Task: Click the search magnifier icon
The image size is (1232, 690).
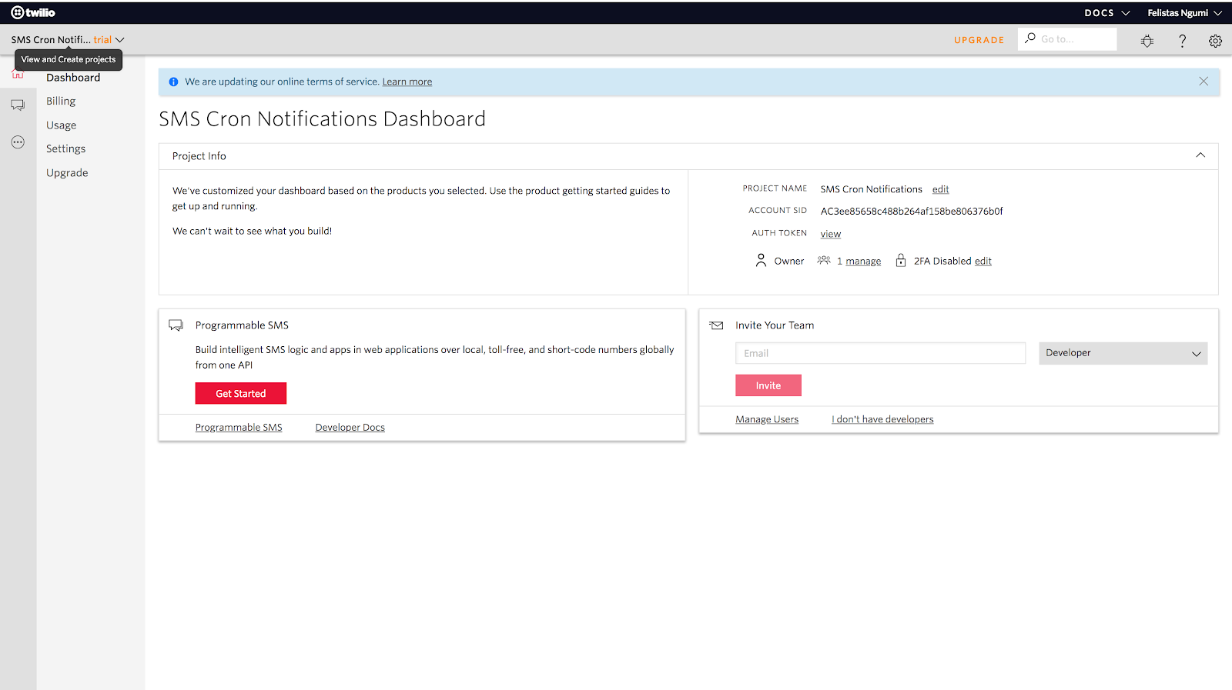Action: coord(1029,38)
